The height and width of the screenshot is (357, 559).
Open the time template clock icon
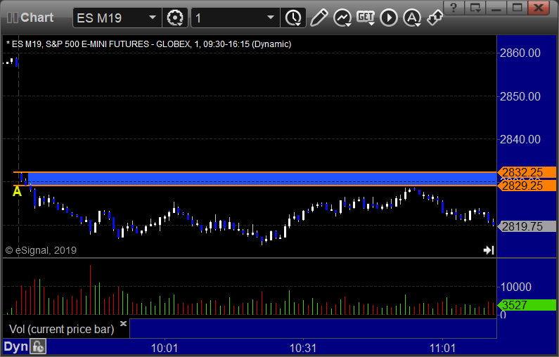pos(293,18)
